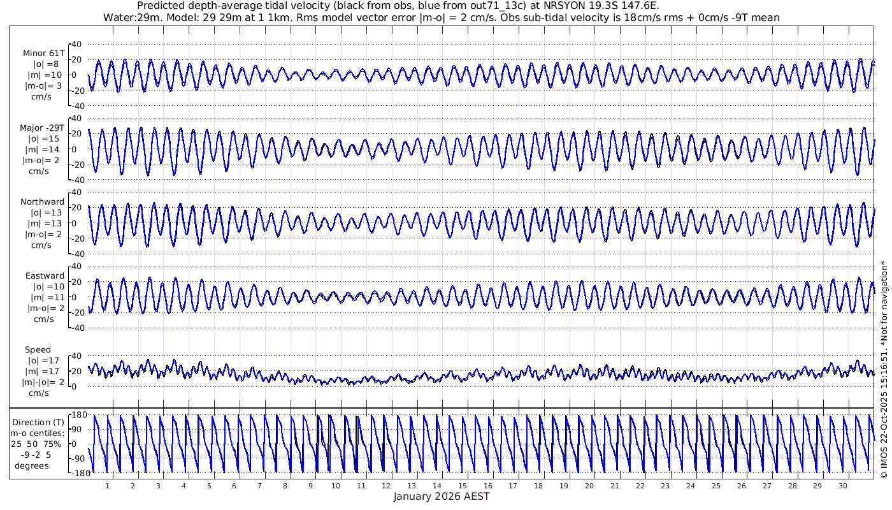Screen dimensions: 892x510
Task: Click the day '1' tick label
Action: (108, 486)
